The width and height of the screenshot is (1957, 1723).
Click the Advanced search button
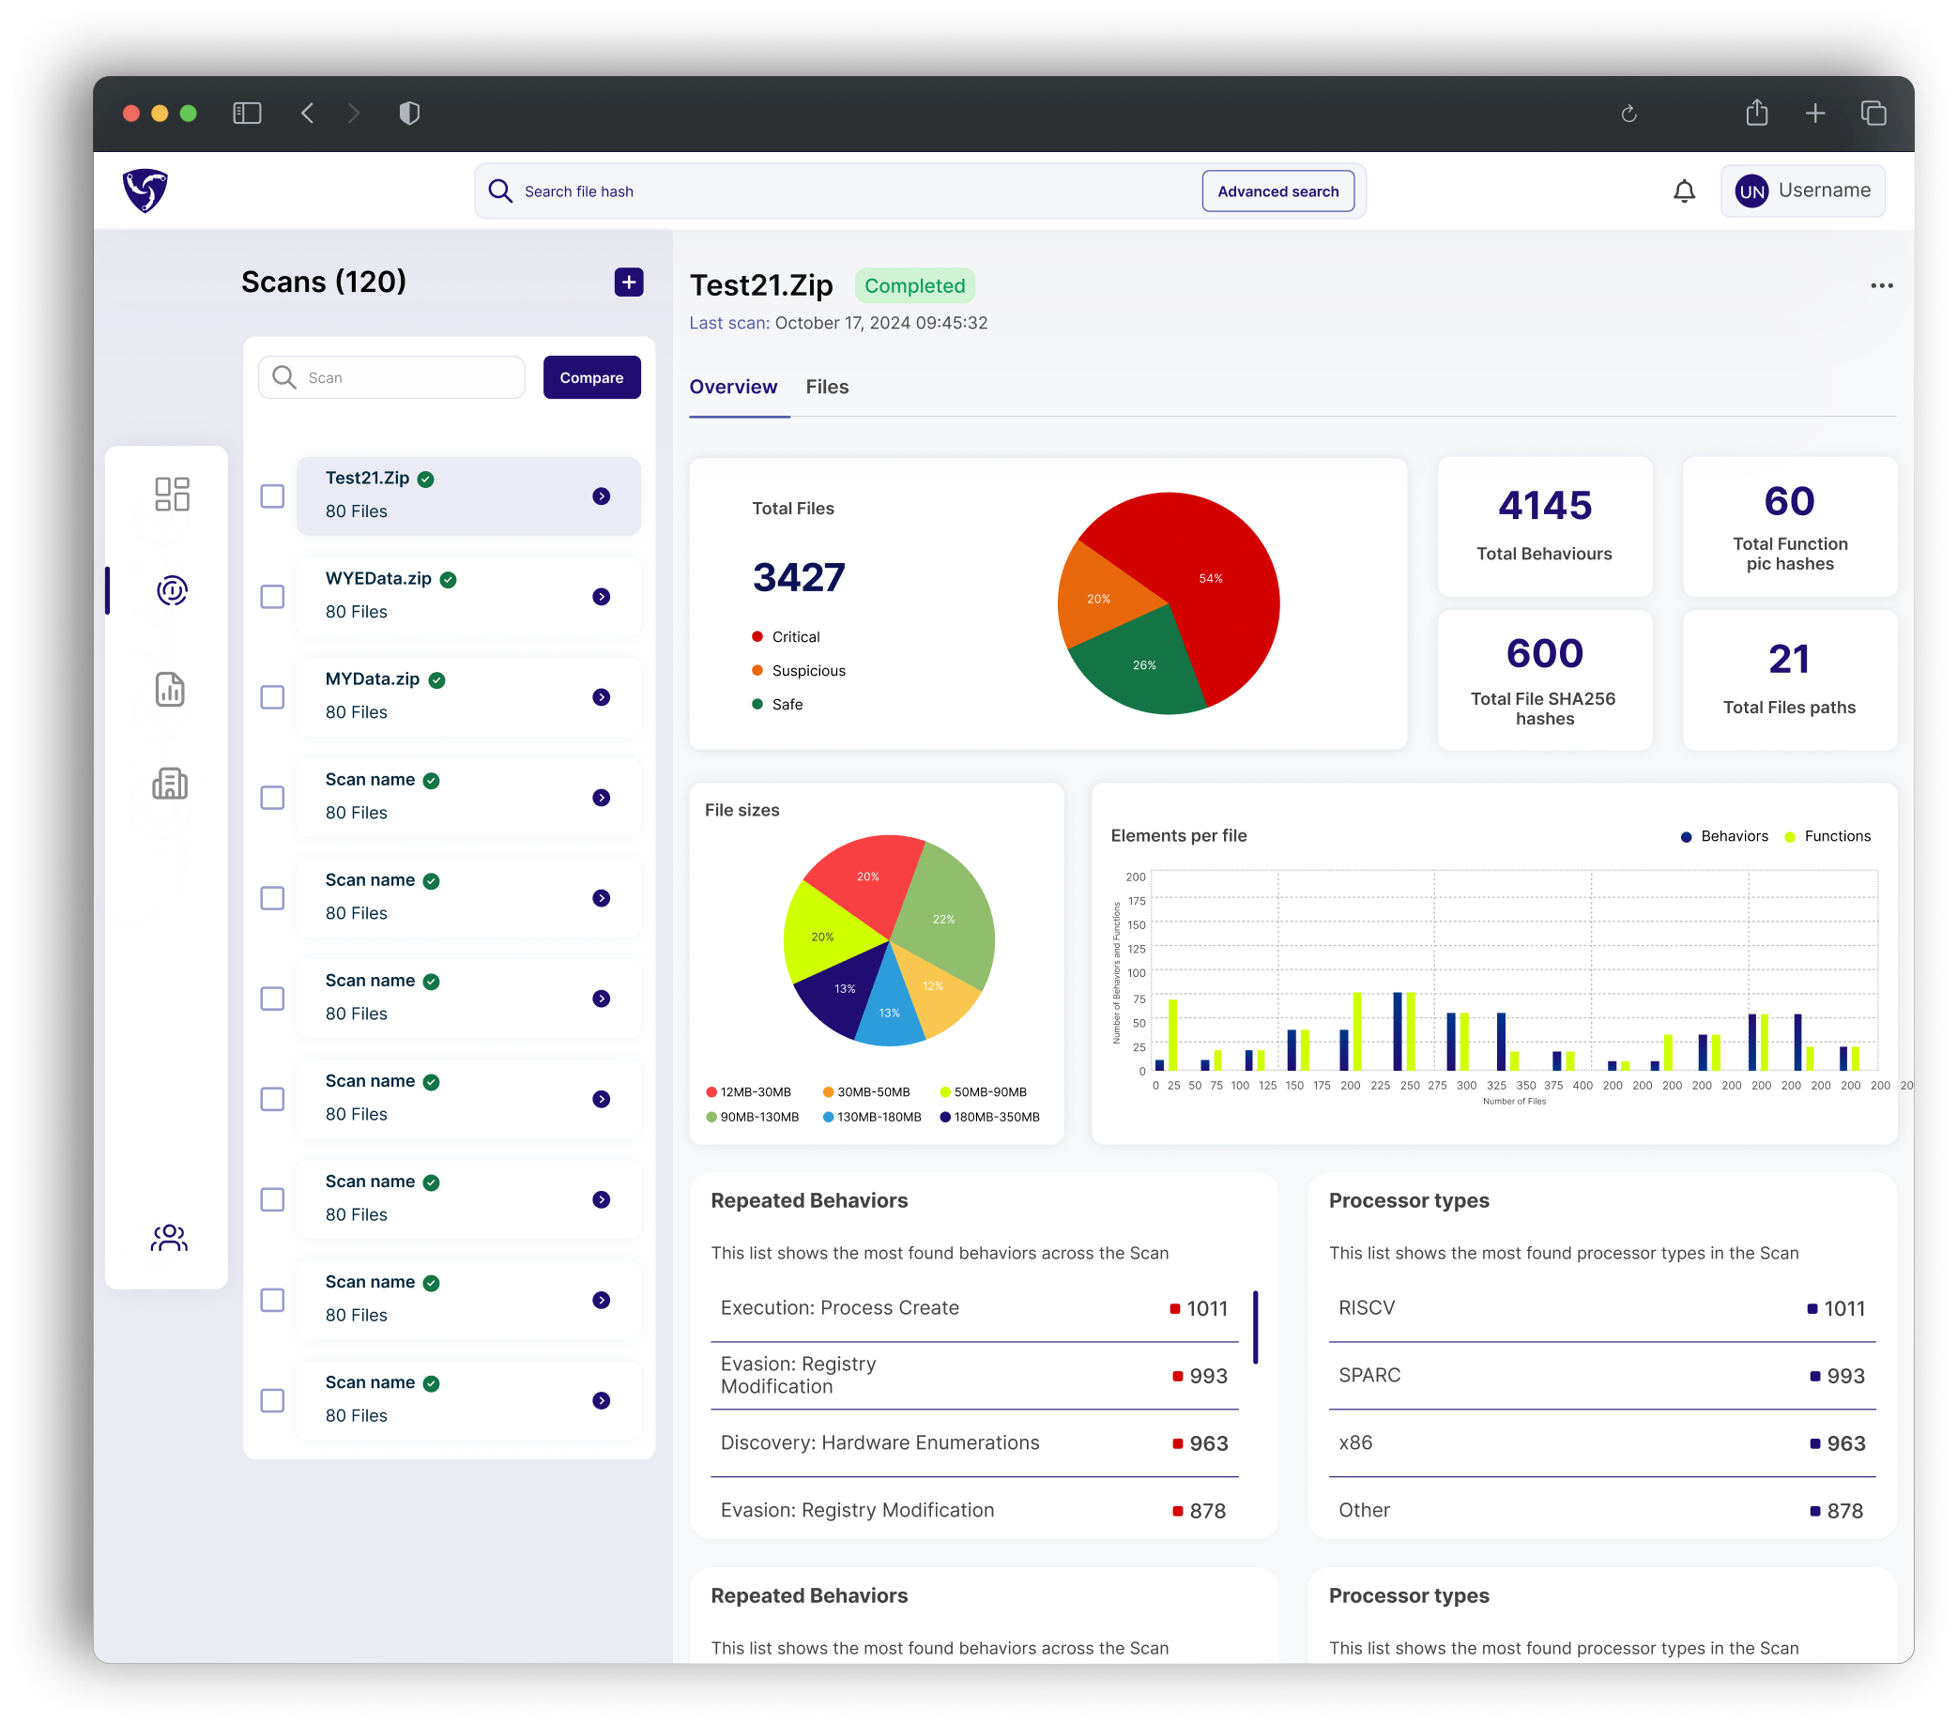1277,191
